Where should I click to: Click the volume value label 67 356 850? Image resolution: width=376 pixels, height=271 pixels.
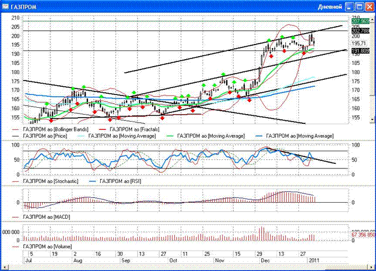pyautogui.click(x=363, y=235)
